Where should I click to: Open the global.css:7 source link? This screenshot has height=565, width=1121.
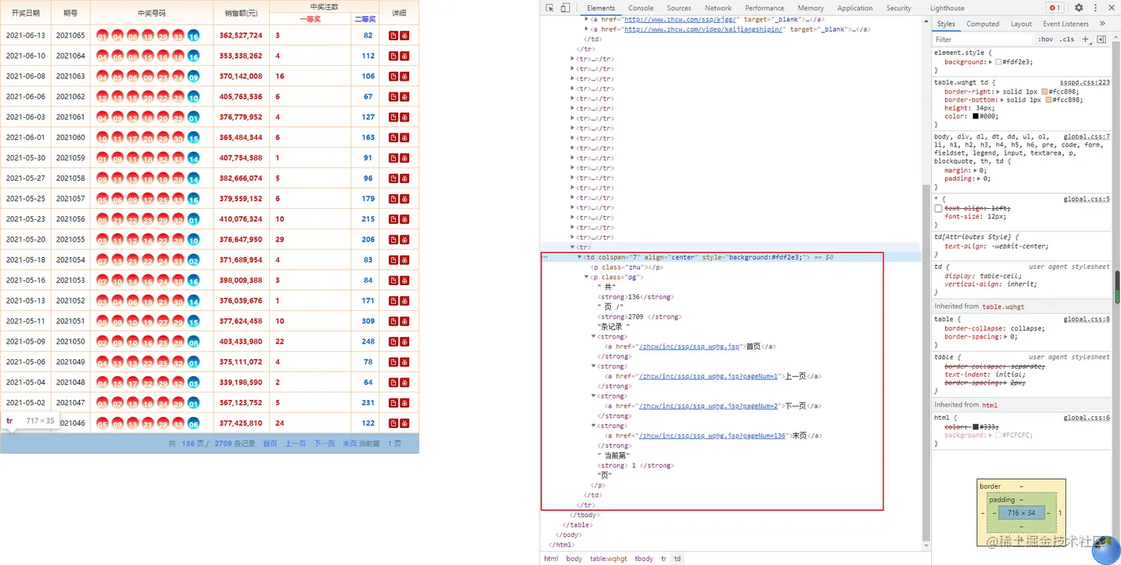pos(1086,137)
